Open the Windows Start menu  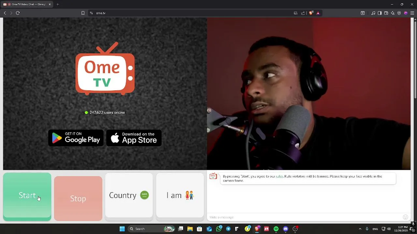click(x=122, y=229)
